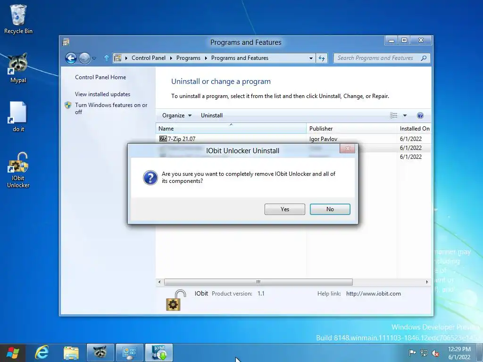
Task: Open the taskbar clock showing 12:29 PM
Action: tap(459, 353)
